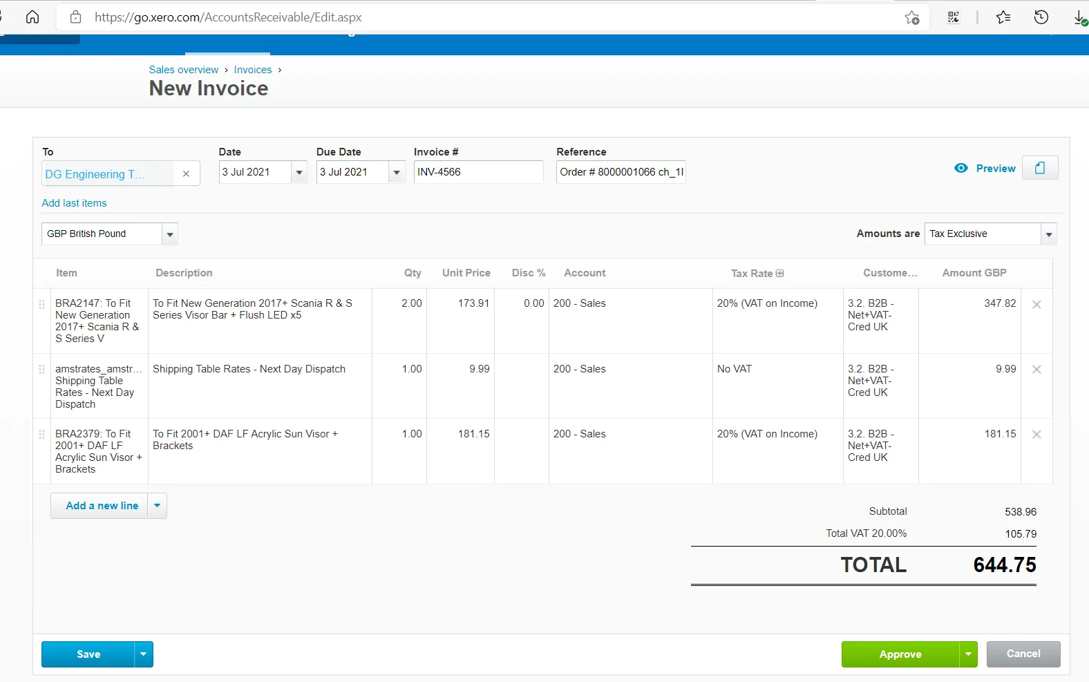The width and height of the screenshot is (1089, 682).
Task: Open the Date picker dropdown
Action: [x=299, y=172]
